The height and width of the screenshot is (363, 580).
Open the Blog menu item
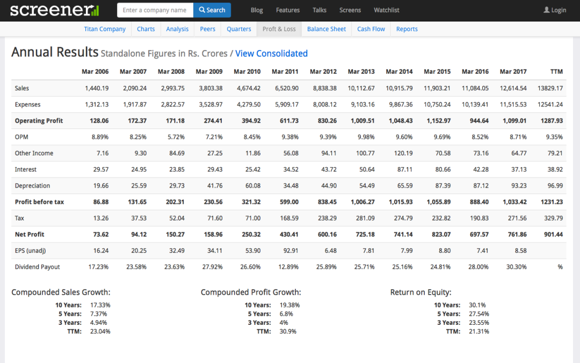pos(257,10)
